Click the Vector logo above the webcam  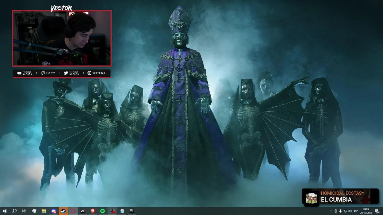point(61,8)
